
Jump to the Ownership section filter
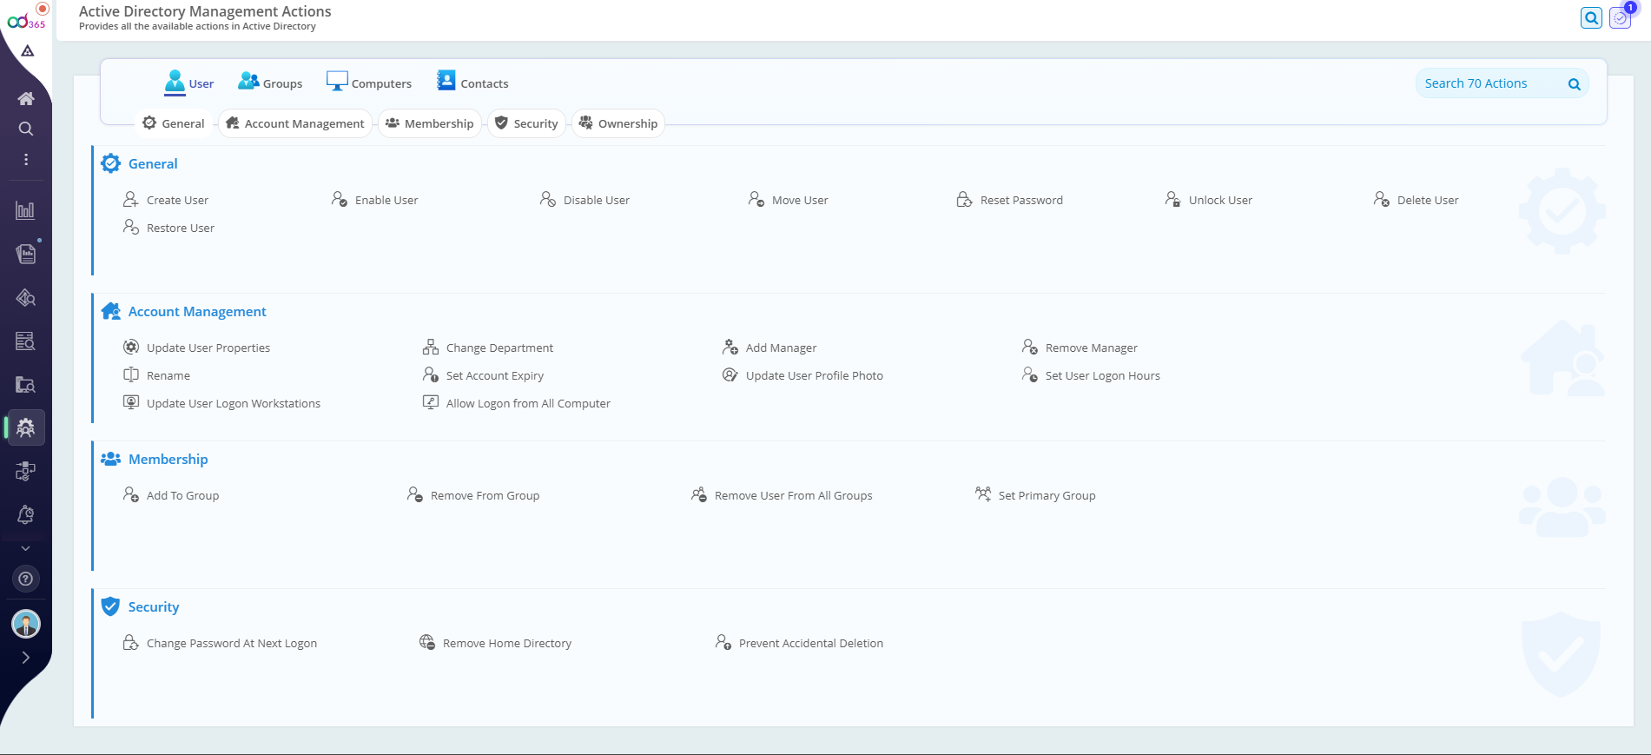point(618,123)
